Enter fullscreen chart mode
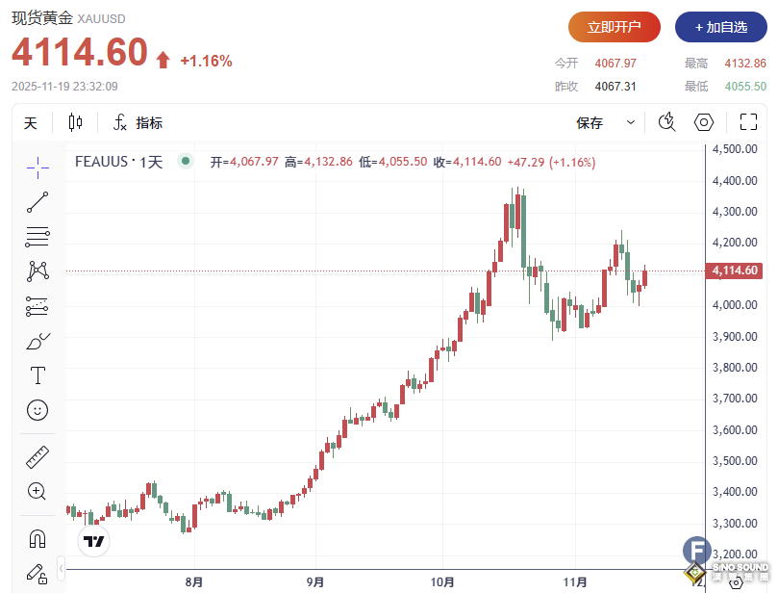This screenshot has width=778, height=593. point(748,122)
